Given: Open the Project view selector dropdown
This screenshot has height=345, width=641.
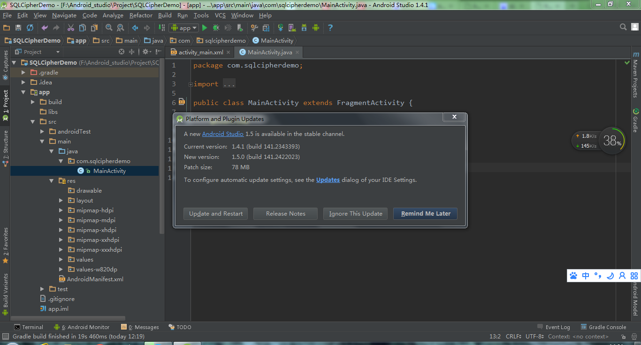Looking at the screenshot, I should coord(38,52).
